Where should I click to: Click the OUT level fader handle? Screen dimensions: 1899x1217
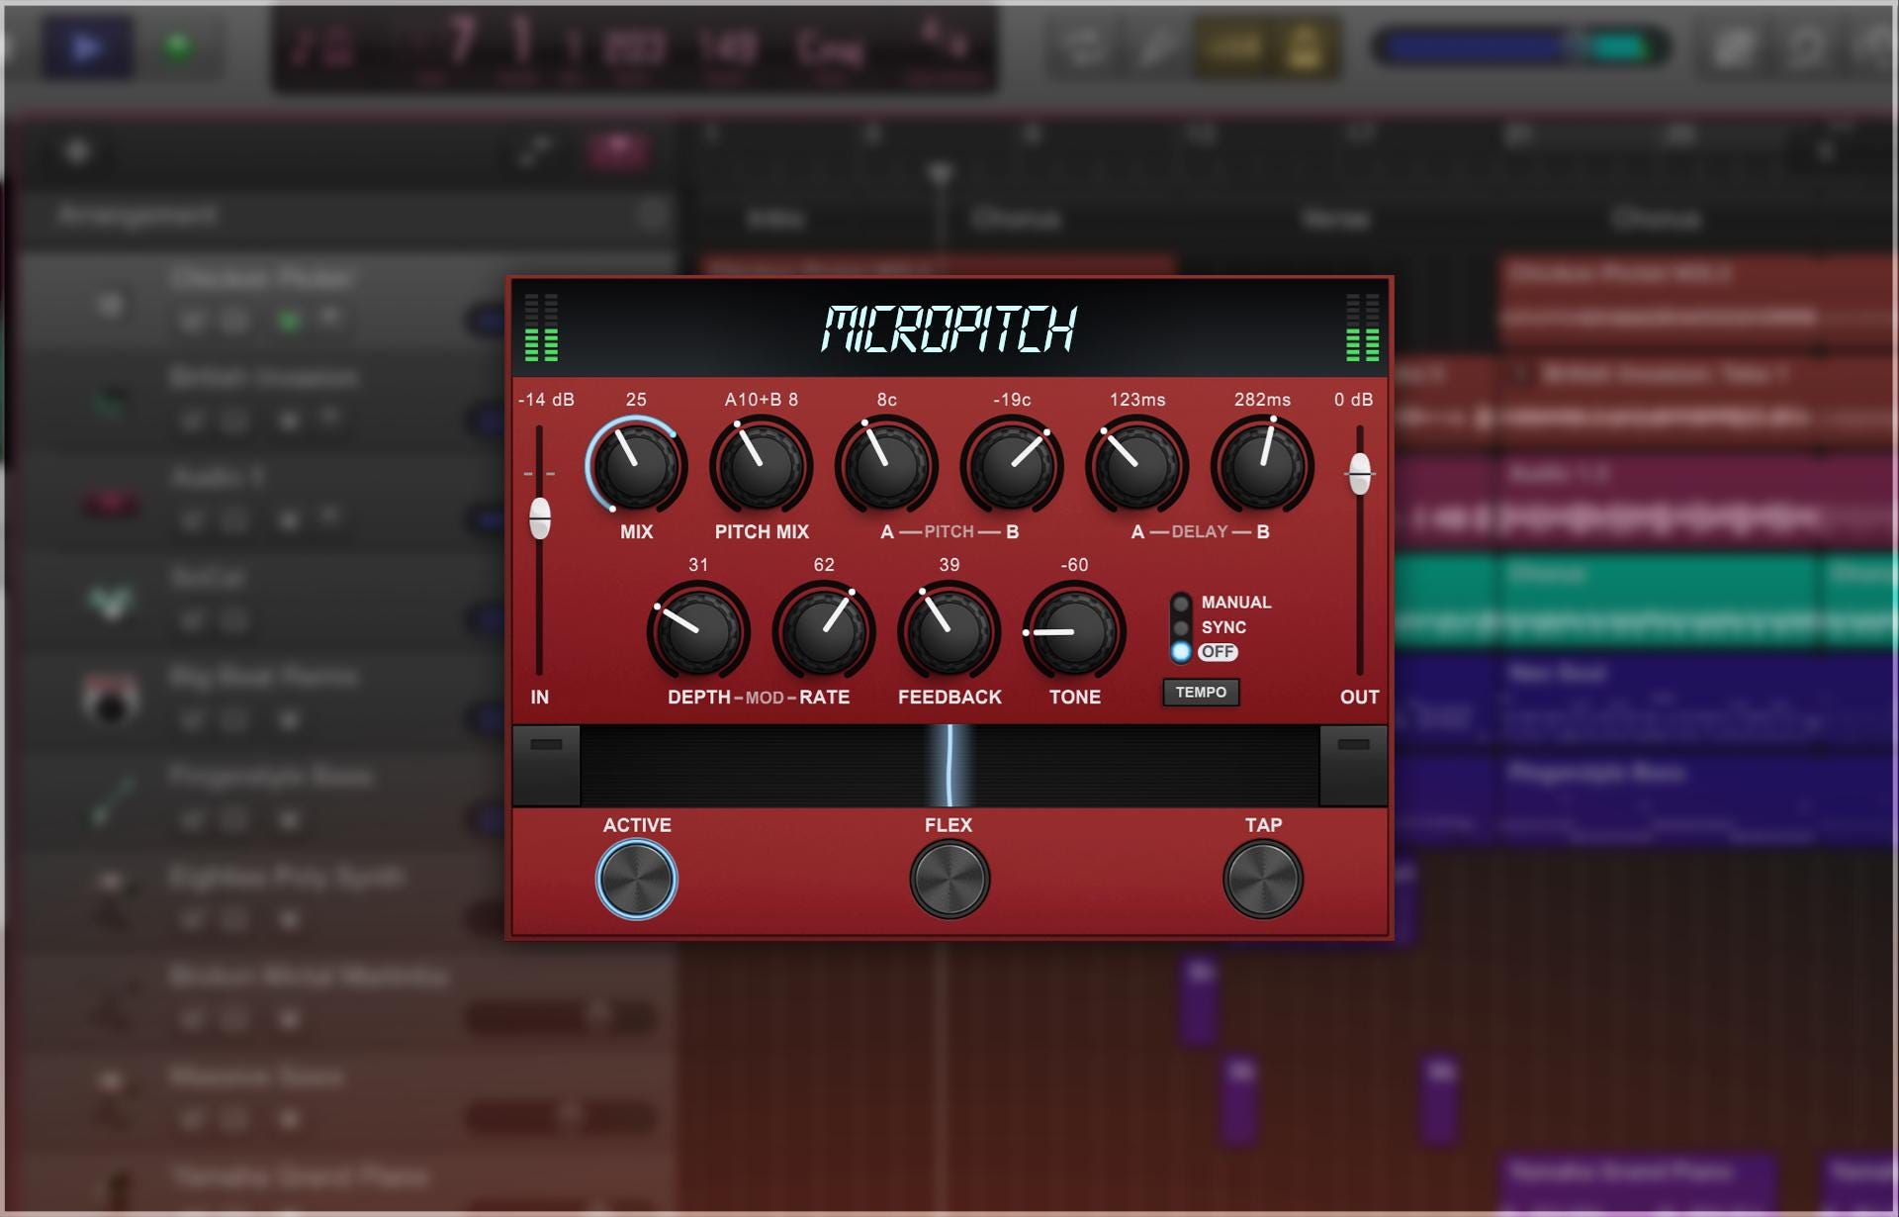(1360, 474)
